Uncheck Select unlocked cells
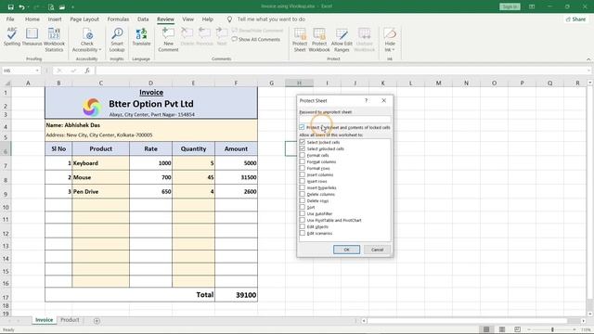The width and height of the screenshot is (594, 334). click(303, 148)
